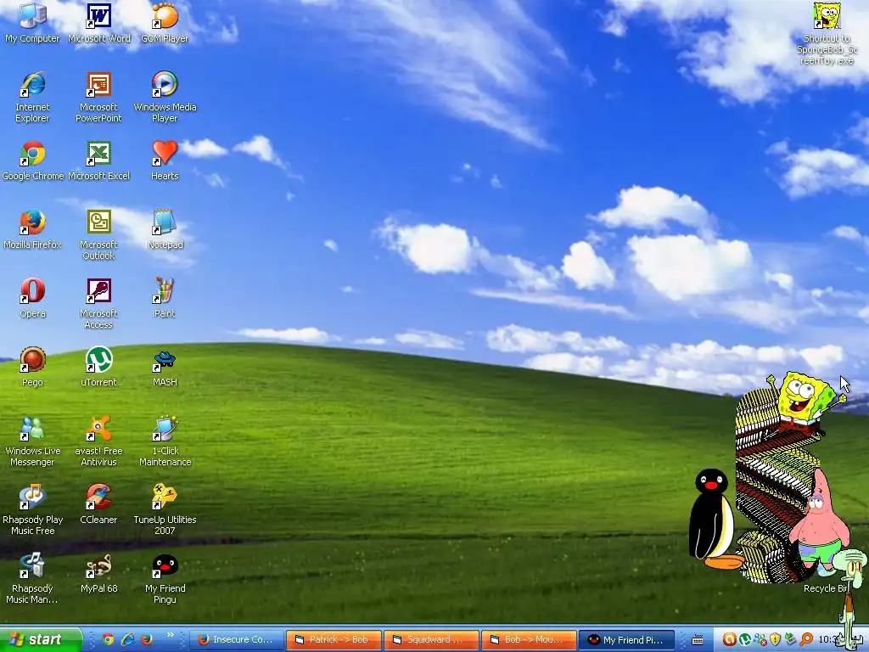Image resolution: width=869 pixels, height=652 pixels.
Task: Select the SpongeBob ScreenToy shortcut icon
Action: tap(827, 33)
